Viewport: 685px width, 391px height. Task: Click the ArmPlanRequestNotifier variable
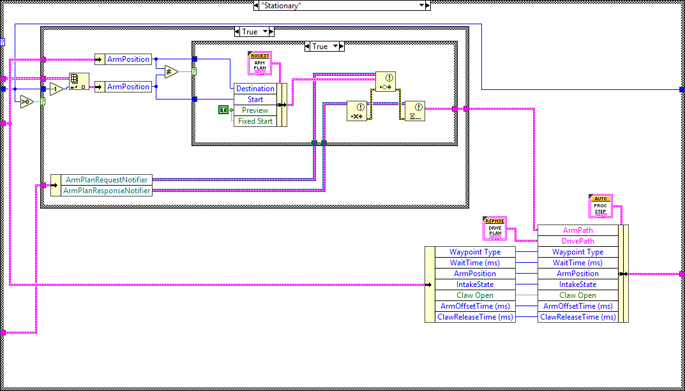pos(107,179)
